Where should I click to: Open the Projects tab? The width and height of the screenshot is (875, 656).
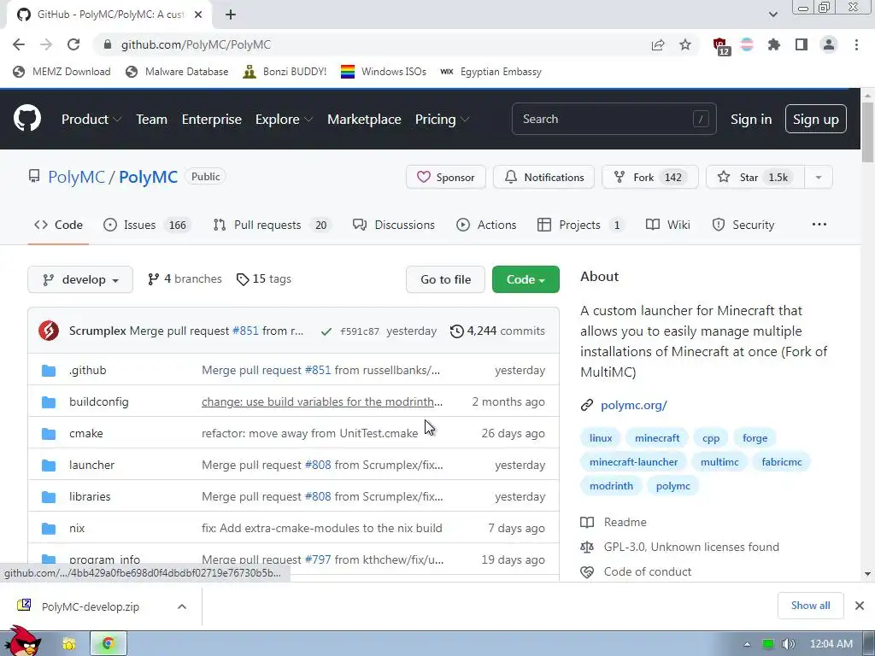coord(581,225)
